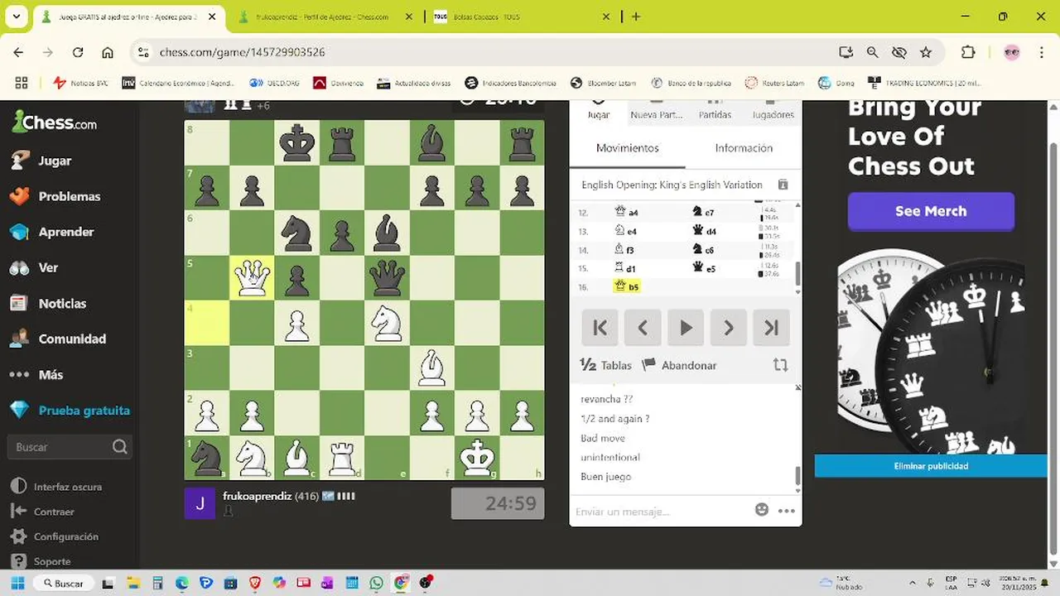
Task: Play through the moves
Action: [x=686, y=328]
